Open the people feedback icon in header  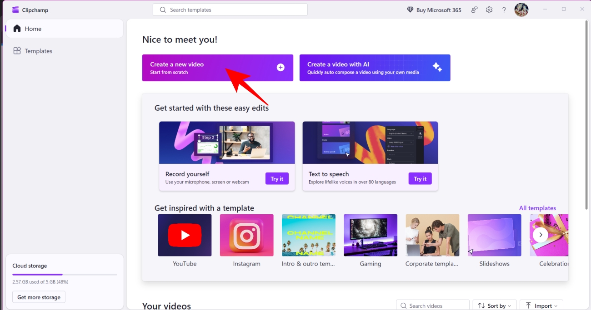click(x=474, y=10)
